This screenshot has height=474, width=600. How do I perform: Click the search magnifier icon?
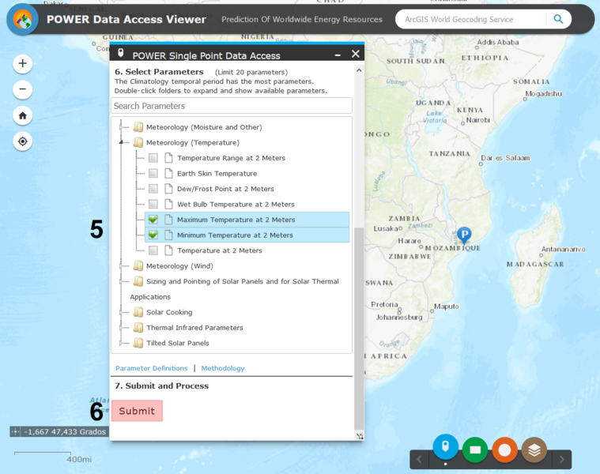558,19
